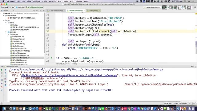Open the Run menu in menu bar
This screenshot has height=111, width=197.
click(59, 1)
